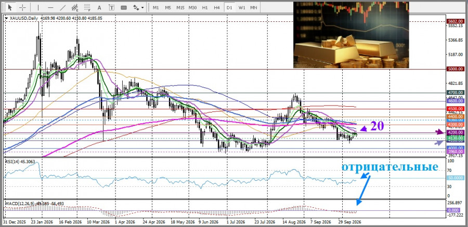Click the 4200.00 price level label
The width and height of the screenshot is (468, 227).
[x=455, y=132]
